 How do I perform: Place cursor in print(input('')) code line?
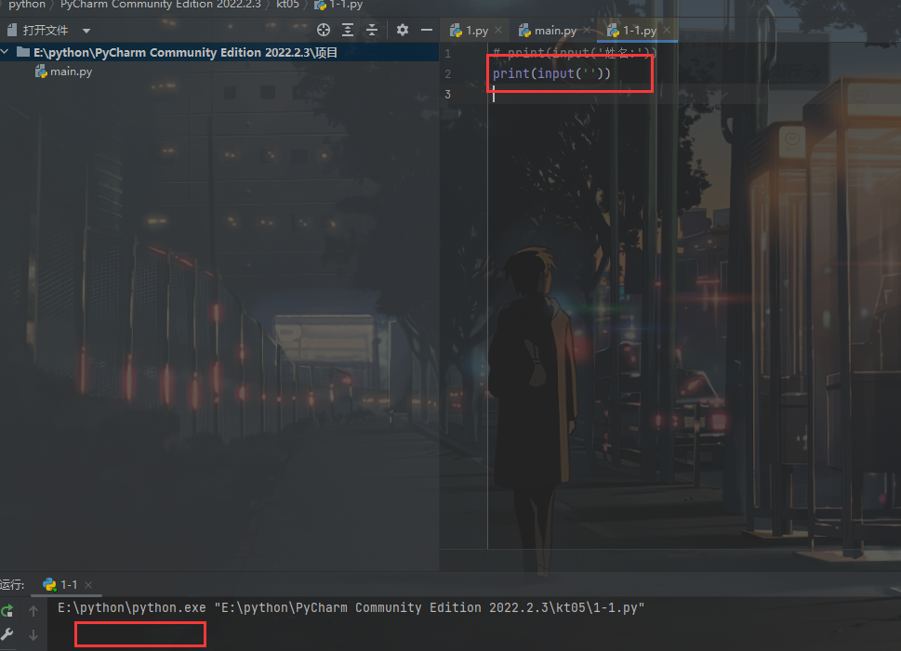551,73
